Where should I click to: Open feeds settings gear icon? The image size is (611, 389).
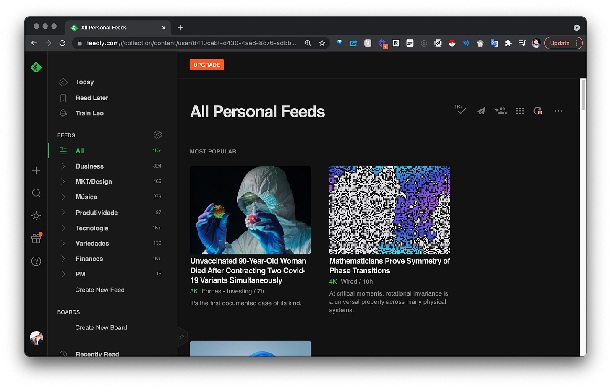(x=157, y=135)
